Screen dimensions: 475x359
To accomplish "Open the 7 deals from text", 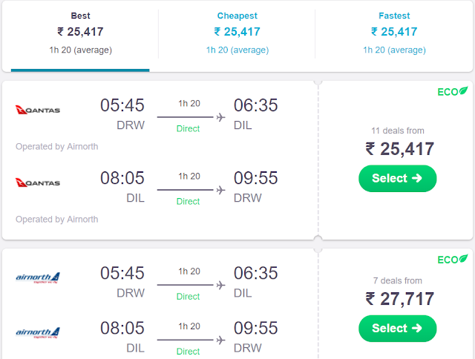I will 397,280.
